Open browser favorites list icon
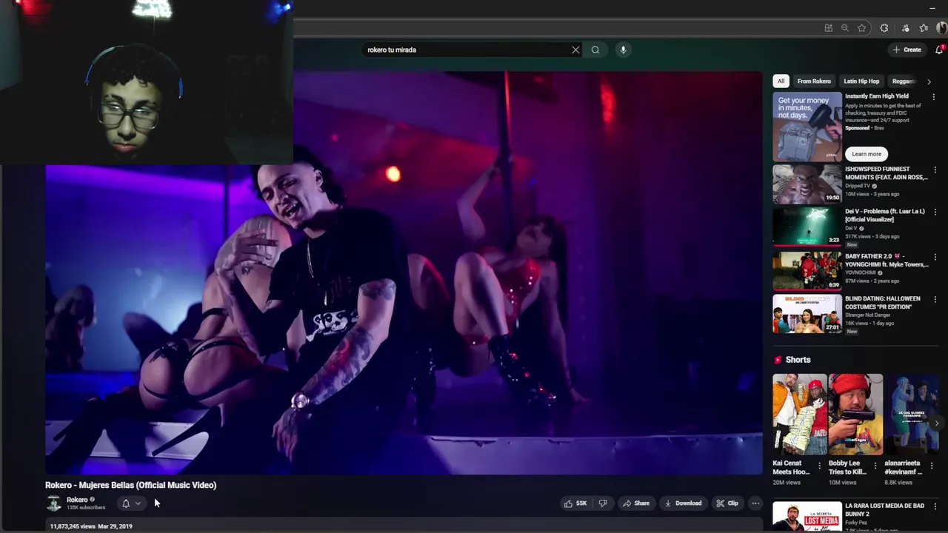 pyautogui.click(x=924, y=28)
